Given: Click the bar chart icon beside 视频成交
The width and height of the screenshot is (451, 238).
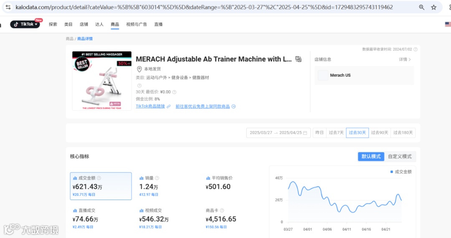Looking at the screenshot, I should point(142,211).
